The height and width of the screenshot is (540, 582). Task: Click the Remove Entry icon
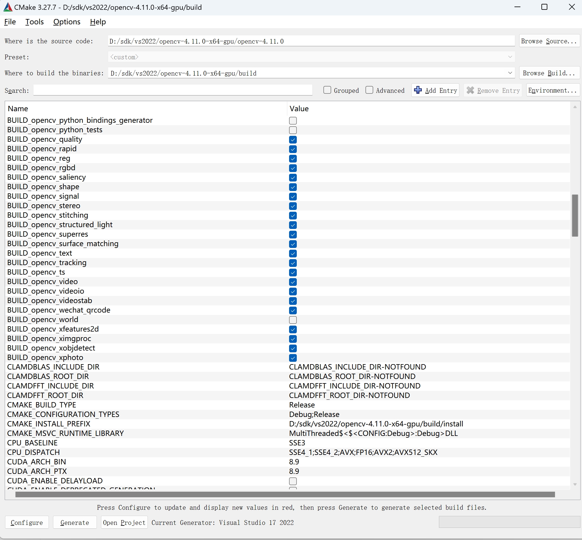pyautogui.click(x=470, y=90)
